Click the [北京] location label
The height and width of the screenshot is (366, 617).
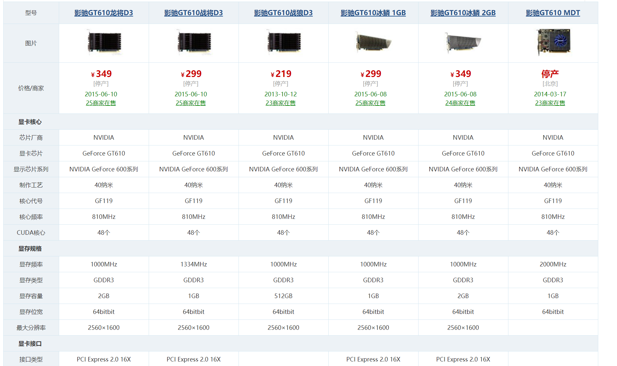coord(550,84)
